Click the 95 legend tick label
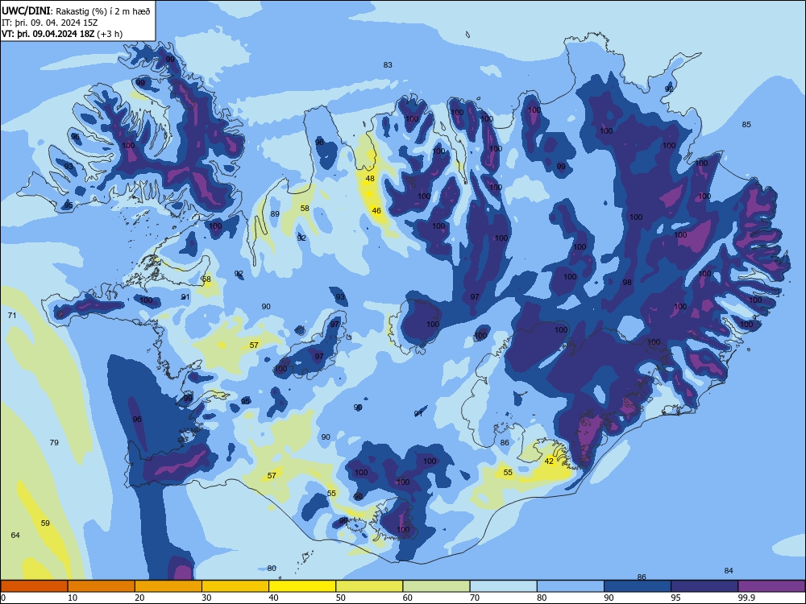The image size is (806, 604). (x=676, y=598)
